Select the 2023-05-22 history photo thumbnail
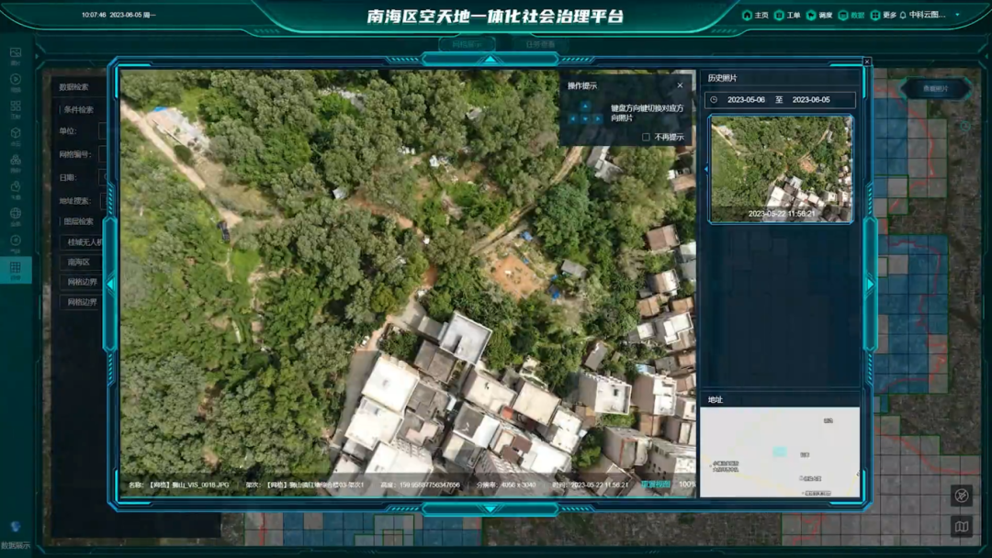 click(781, 169)
